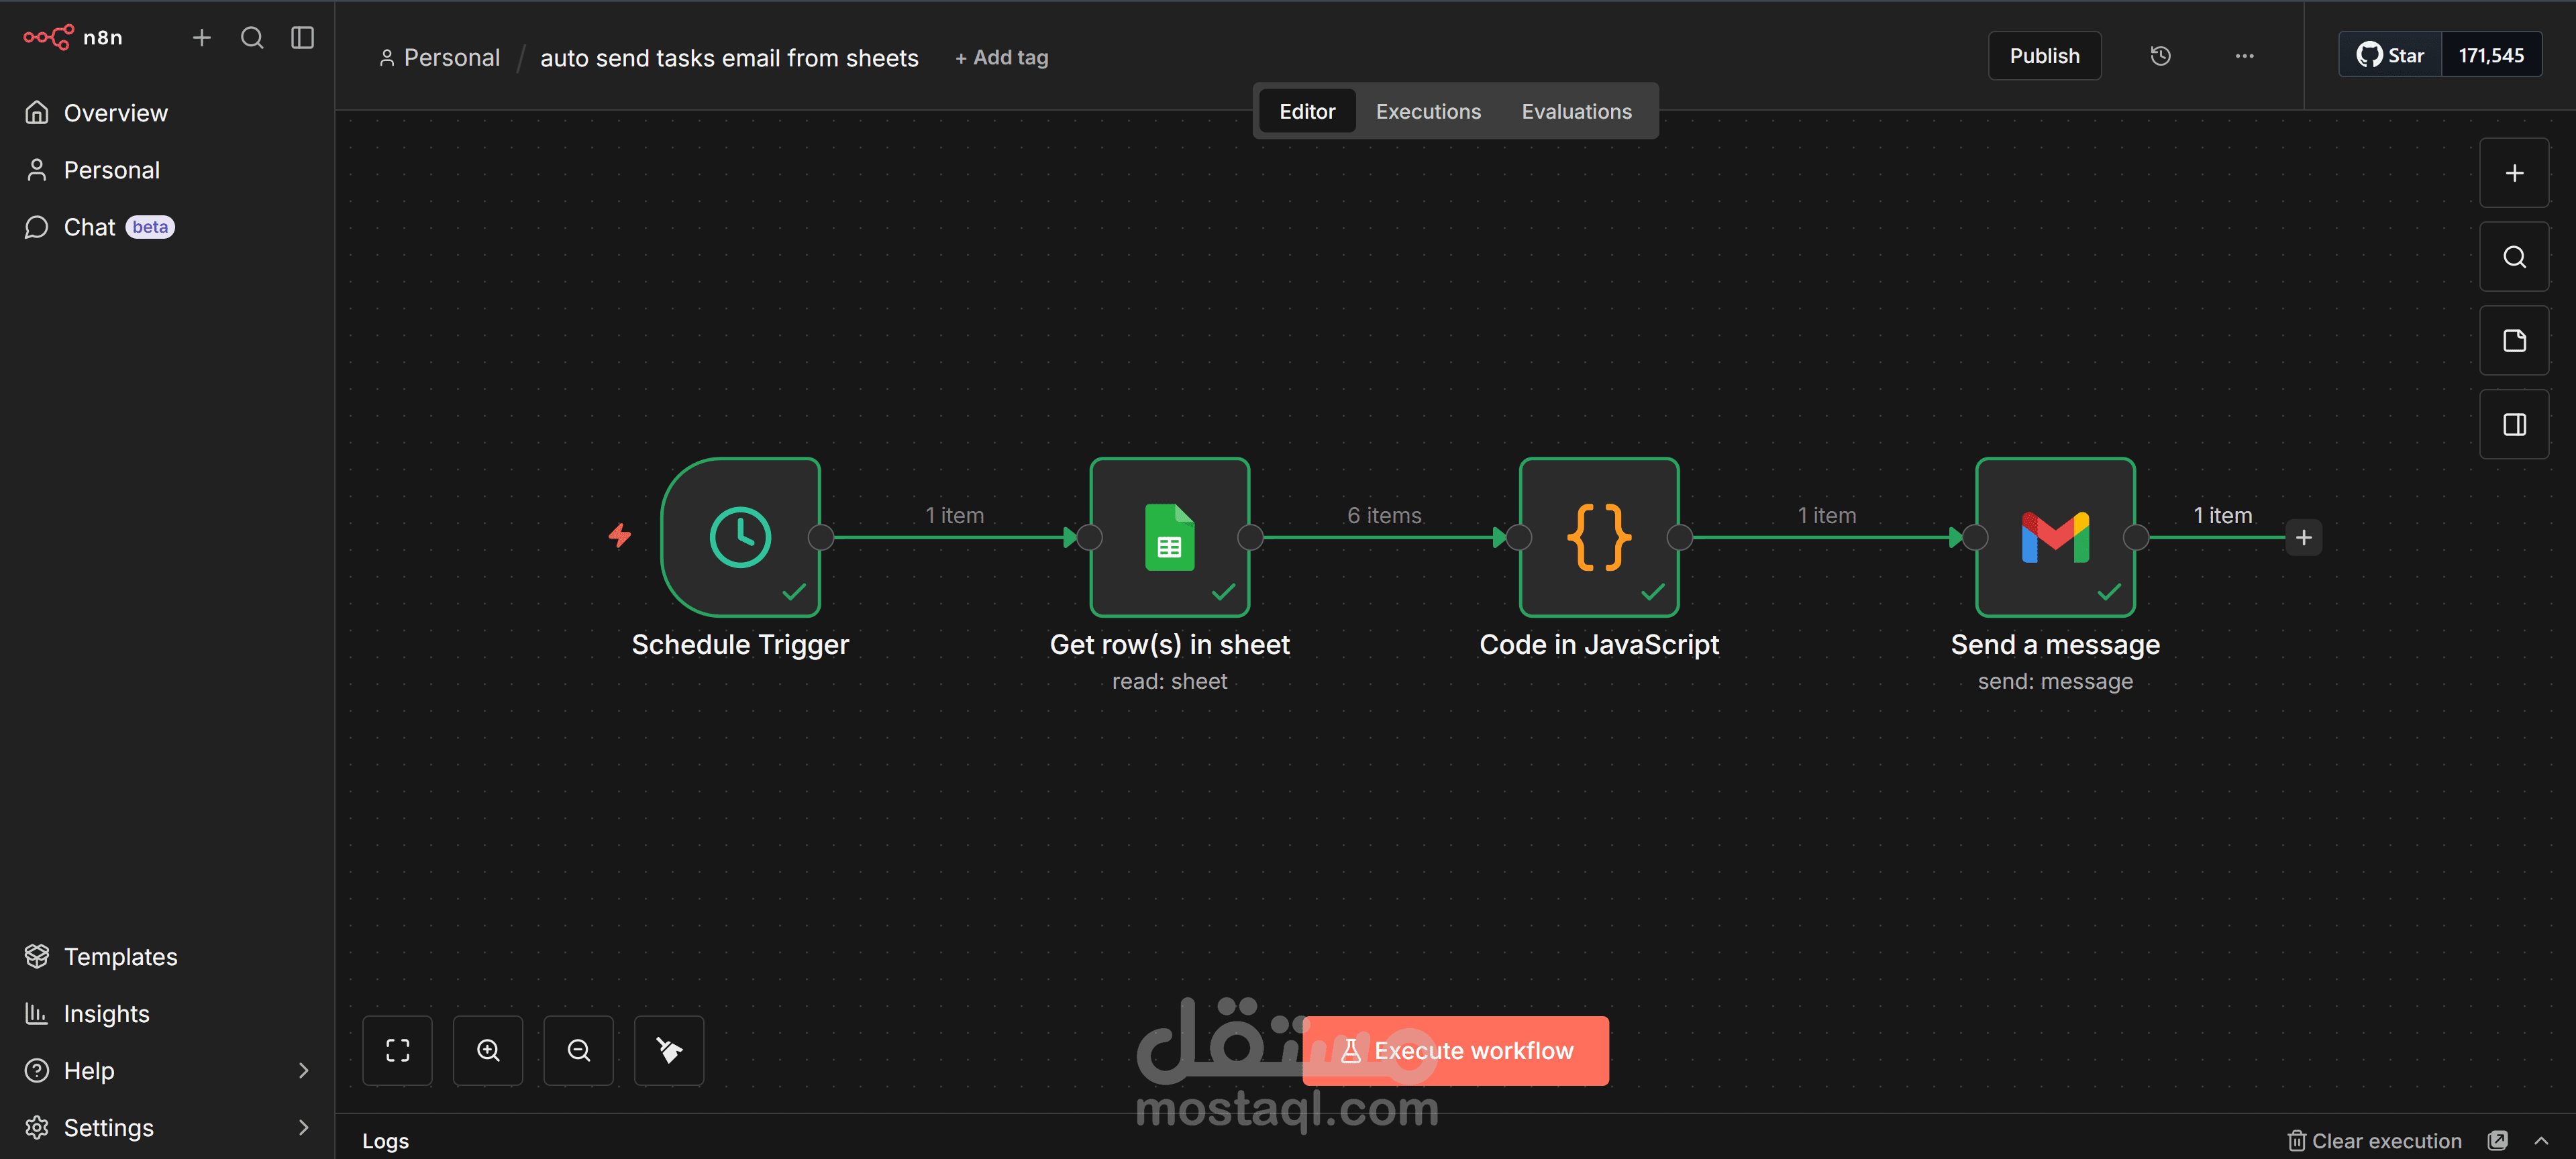
Task: Click the zoom out magnifier icon
Action: pyautogui.click(x=578, y=1050)
